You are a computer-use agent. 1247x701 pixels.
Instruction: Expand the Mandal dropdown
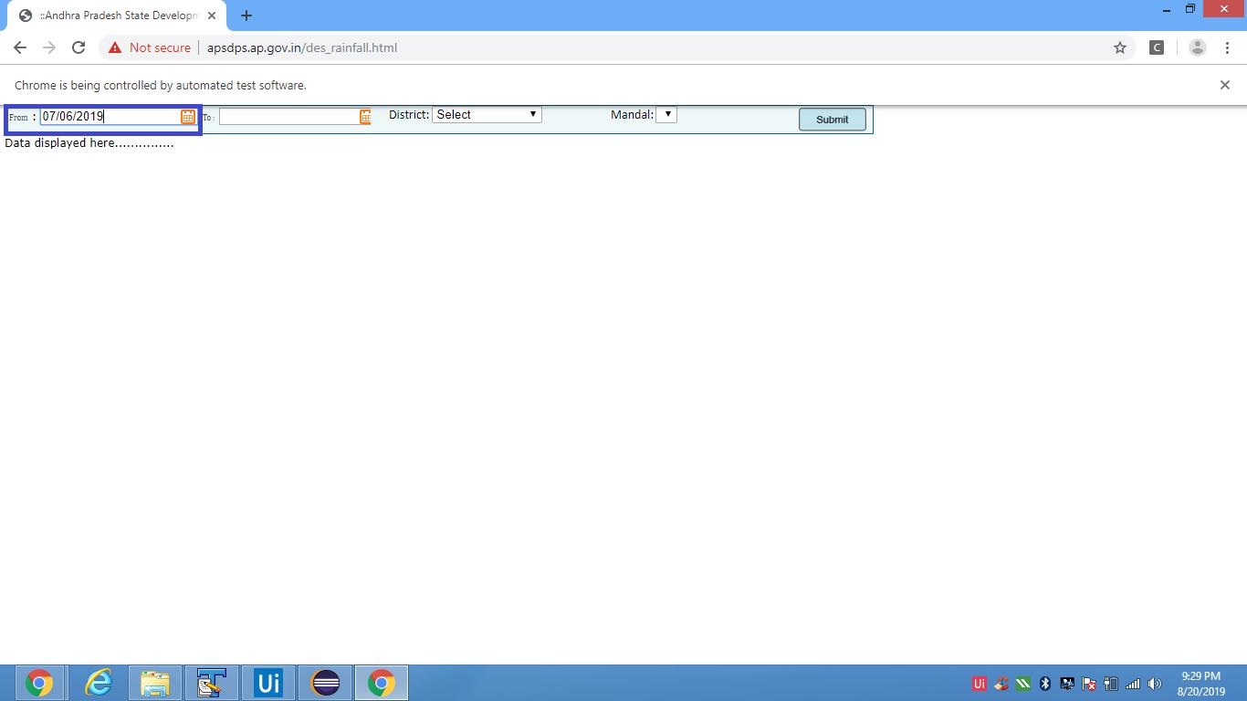click(666, 115)
